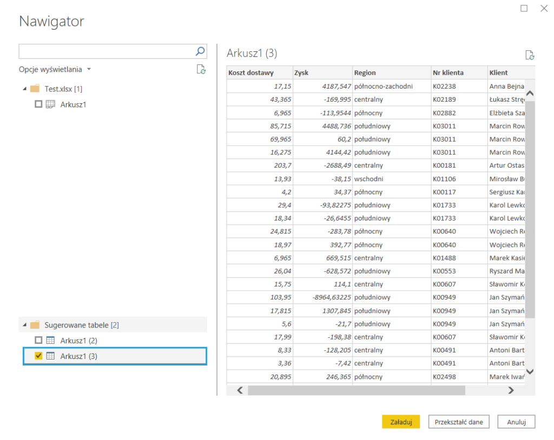Open the Opcje wyświetlania dropdown

55,69
